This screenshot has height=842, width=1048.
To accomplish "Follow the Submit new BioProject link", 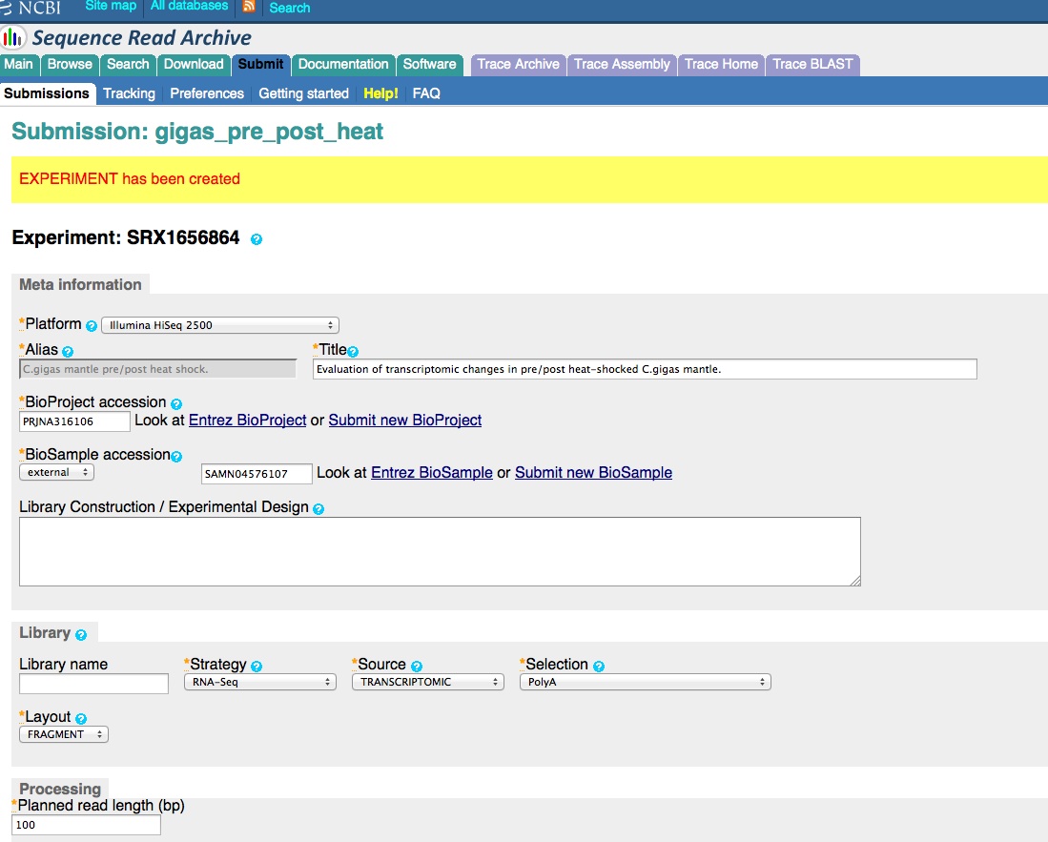I will [404, 420].
